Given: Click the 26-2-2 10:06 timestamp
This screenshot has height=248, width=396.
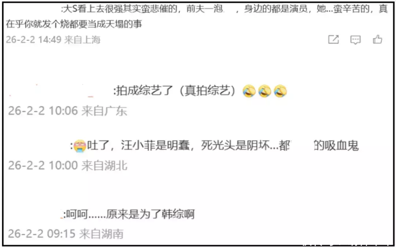Looking at the screenshot, I should coord(43,111).
